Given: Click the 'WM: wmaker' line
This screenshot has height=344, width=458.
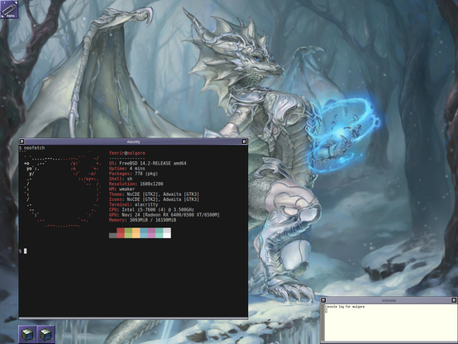Looking at the screenshot, I should click(122, 189).
